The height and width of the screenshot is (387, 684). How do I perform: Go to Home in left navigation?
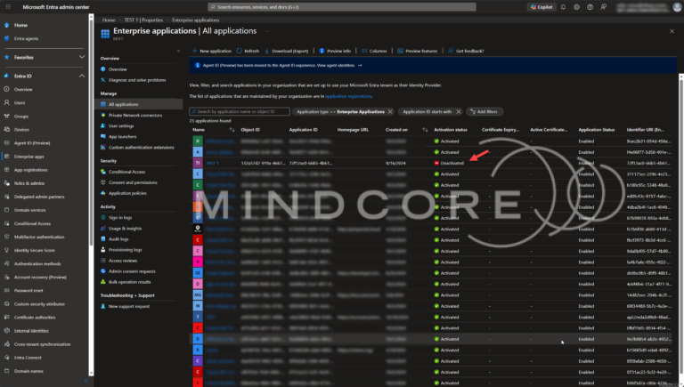click(20, 25)
